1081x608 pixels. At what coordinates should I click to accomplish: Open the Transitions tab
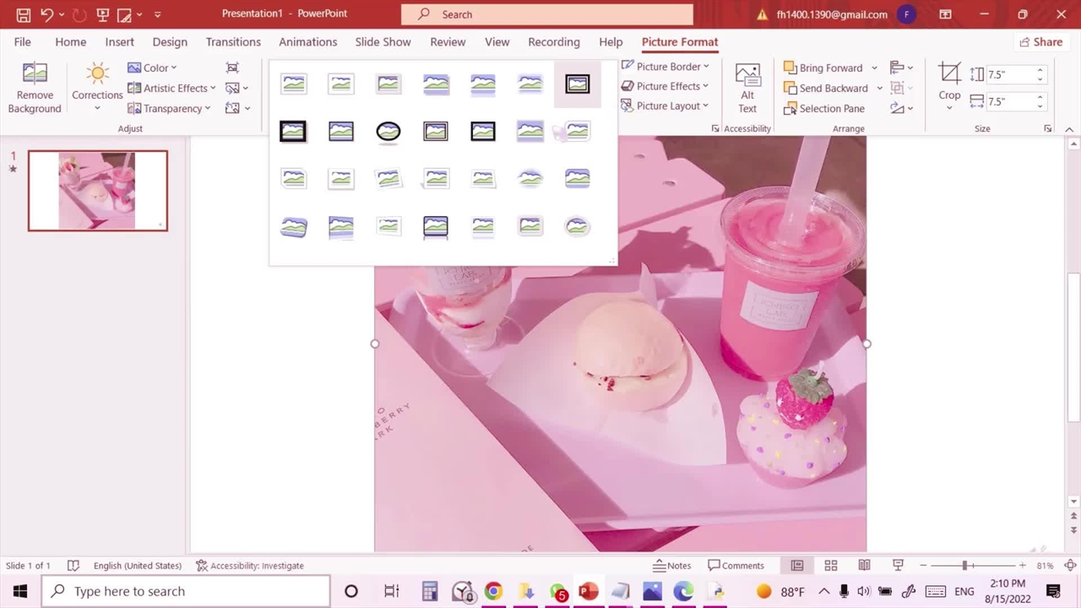(233, 42)
